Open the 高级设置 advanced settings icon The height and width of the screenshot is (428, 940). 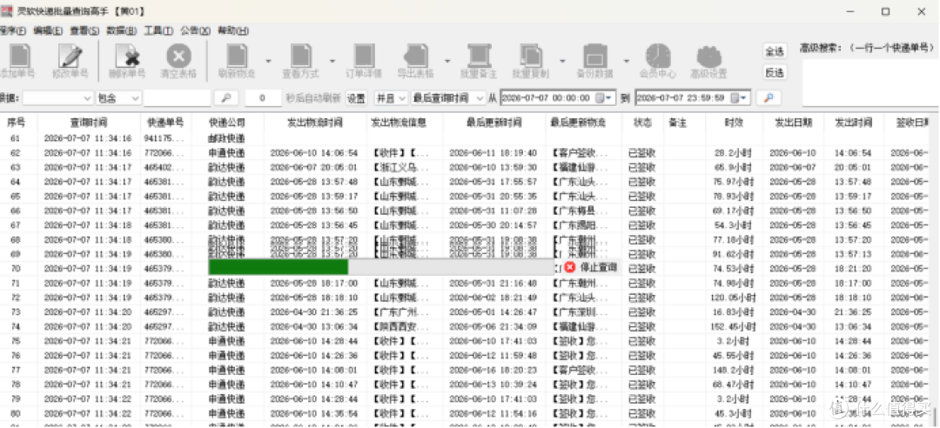[709, 56]
